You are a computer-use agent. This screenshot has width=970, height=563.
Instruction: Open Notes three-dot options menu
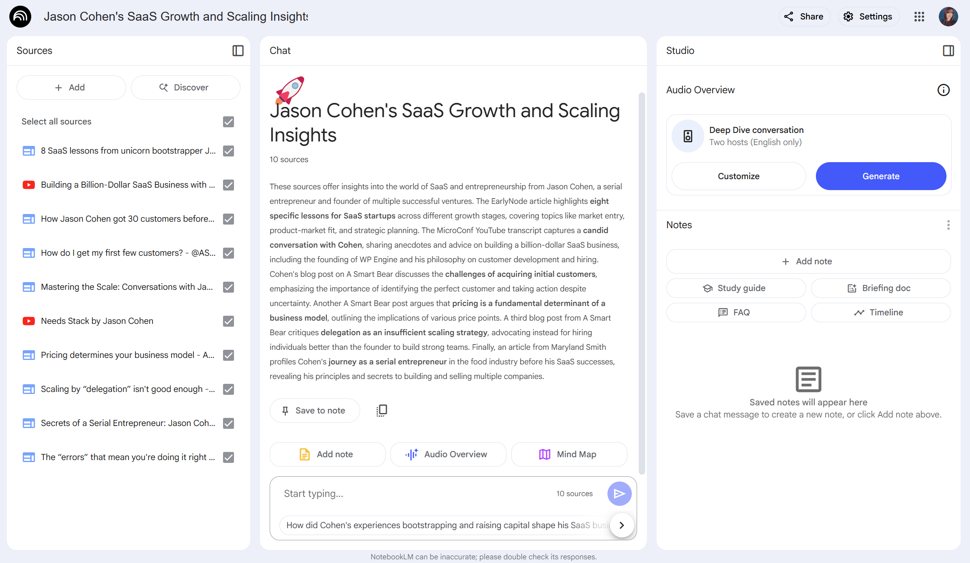click(x=948, y=225)
